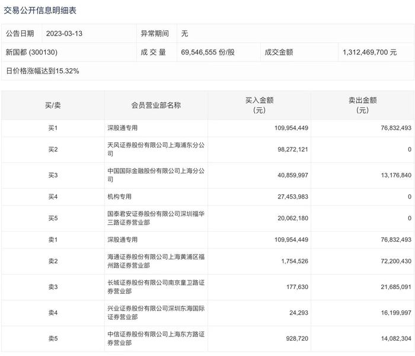The height and width of the screenshot is (356, 415).
Task: Click sell amount 0 in 买2 row
Action: 410,149
